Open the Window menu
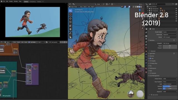178x100 pixels. point(16,1)
